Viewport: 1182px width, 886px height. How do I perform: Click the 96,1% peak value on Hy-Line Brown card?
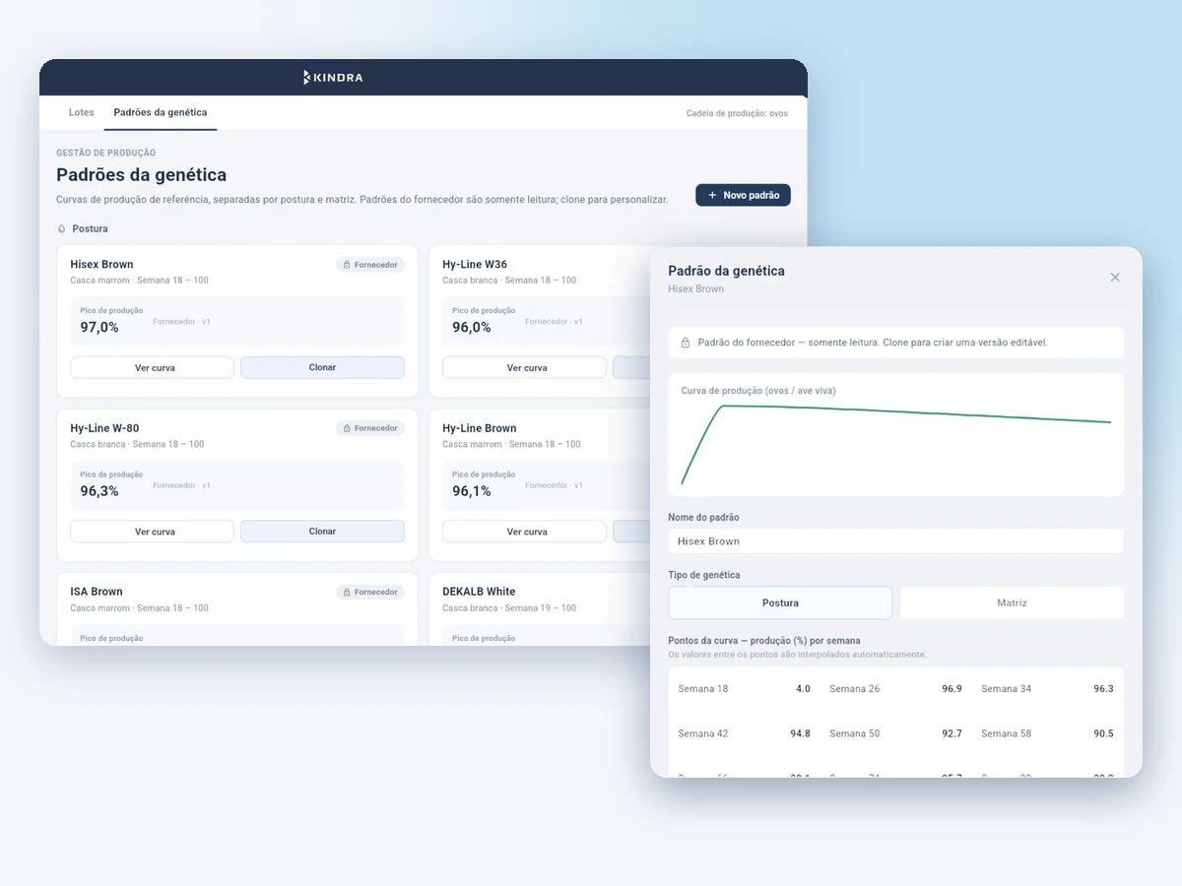pos(472,490)
